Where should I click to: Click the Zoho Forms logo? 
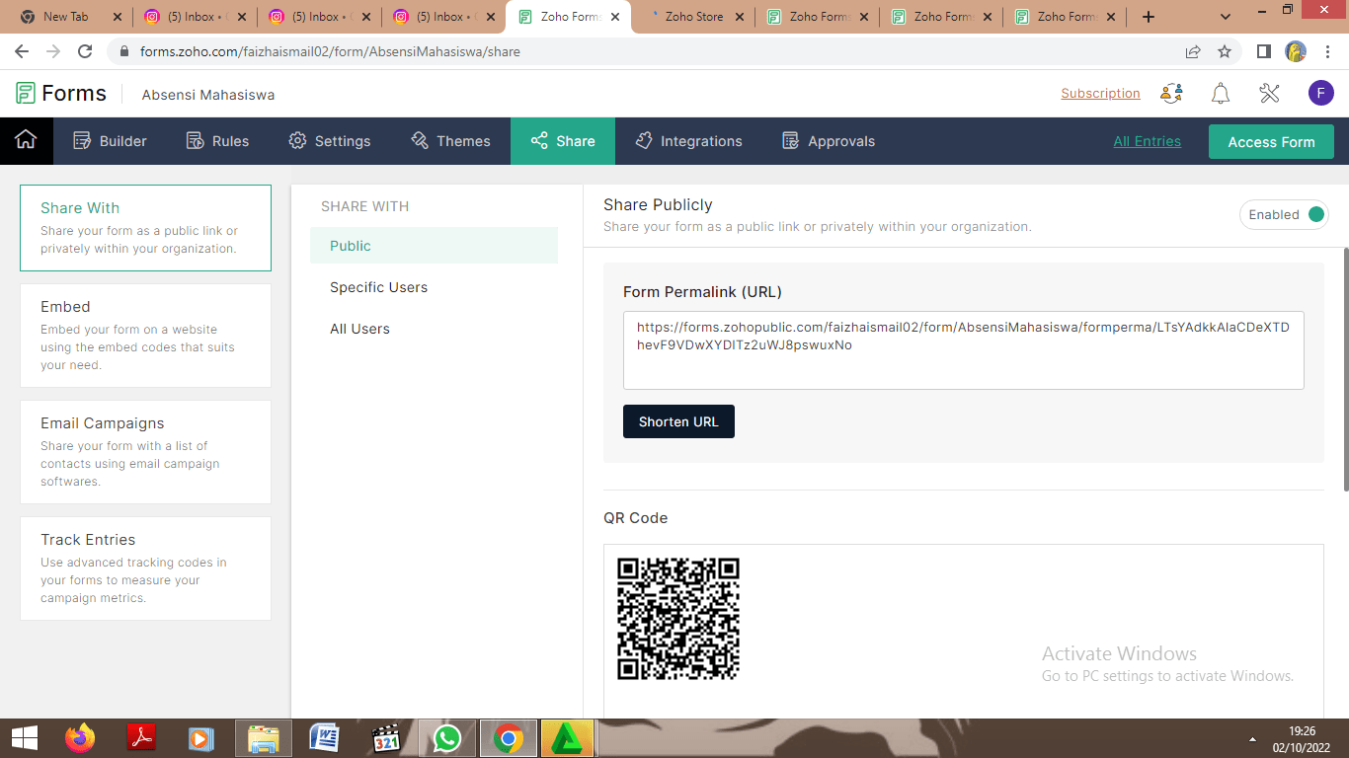pos(61,94)
